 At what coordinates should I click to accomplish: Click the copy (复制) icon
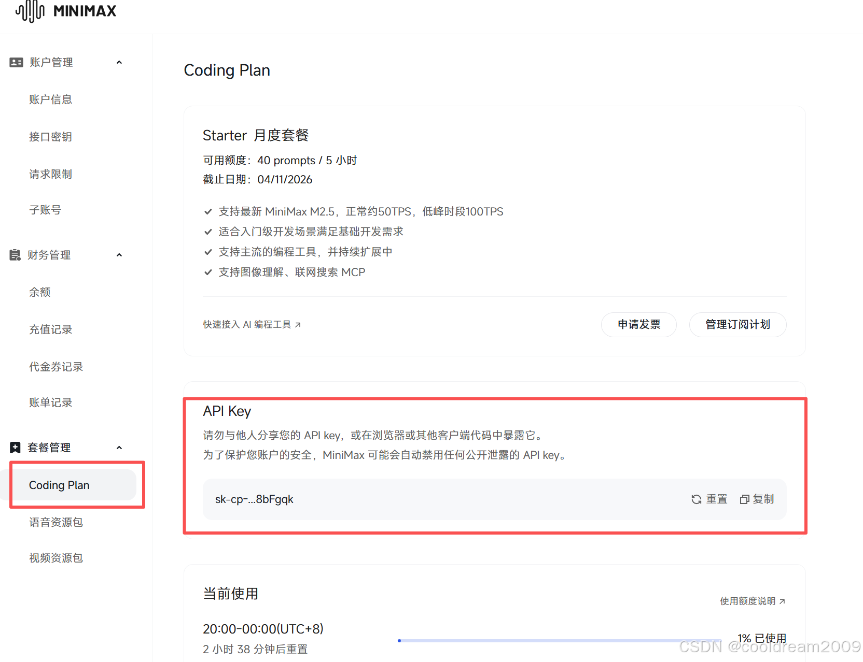pos(745,499)
